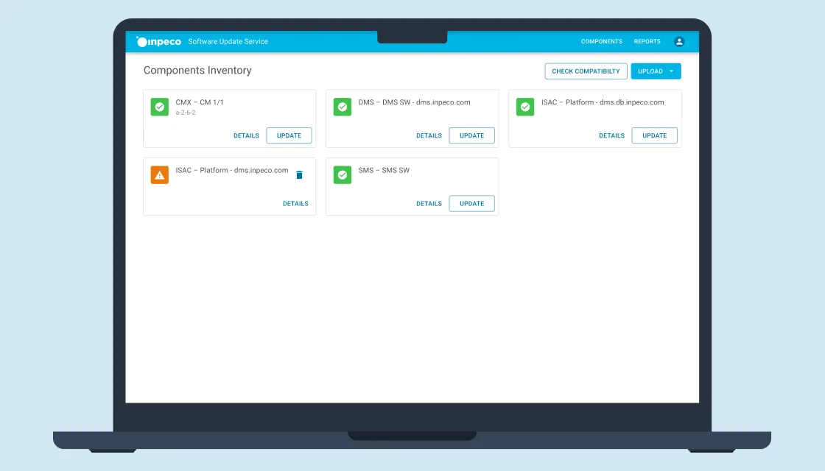The width and height of the screenshot is (825, 471).
Task: Open the Components menu
Action: 601,41
